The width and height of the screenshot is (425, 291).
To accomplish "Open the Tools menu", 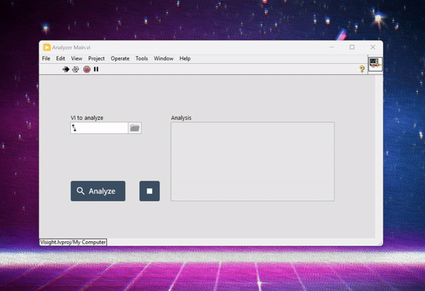I will [x=142, y=59].
